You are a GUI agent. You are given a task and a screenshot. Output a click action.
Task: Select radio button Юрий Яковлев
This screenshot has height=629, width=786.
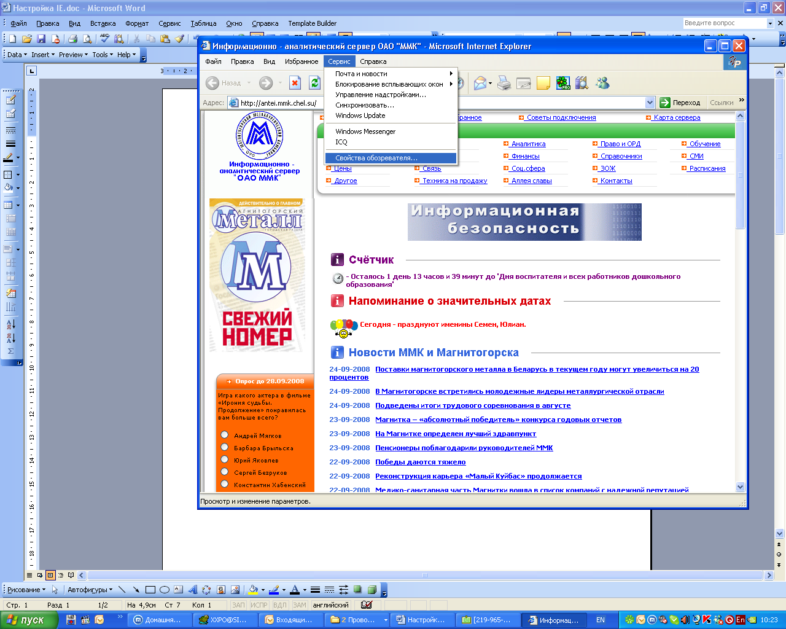tap(225, 459)
